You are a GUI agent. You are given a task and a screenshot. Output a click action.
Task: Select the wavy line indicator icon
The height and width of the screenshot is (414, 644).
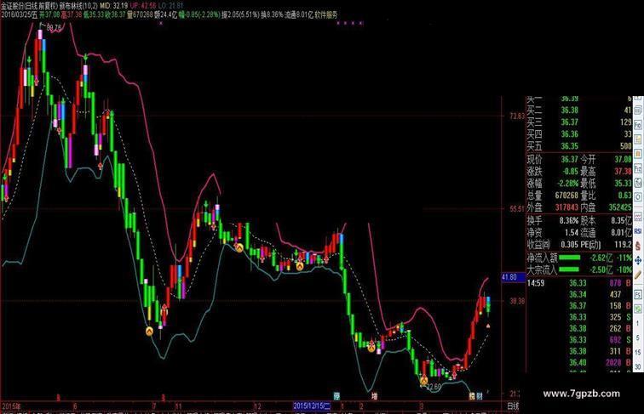coord(638,218)
